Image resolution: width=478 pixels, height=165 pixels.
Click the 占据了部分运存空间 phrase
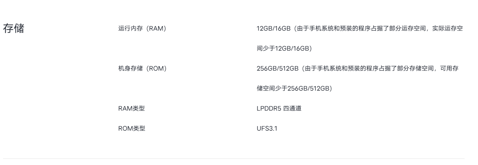click(x=395, y=29)
